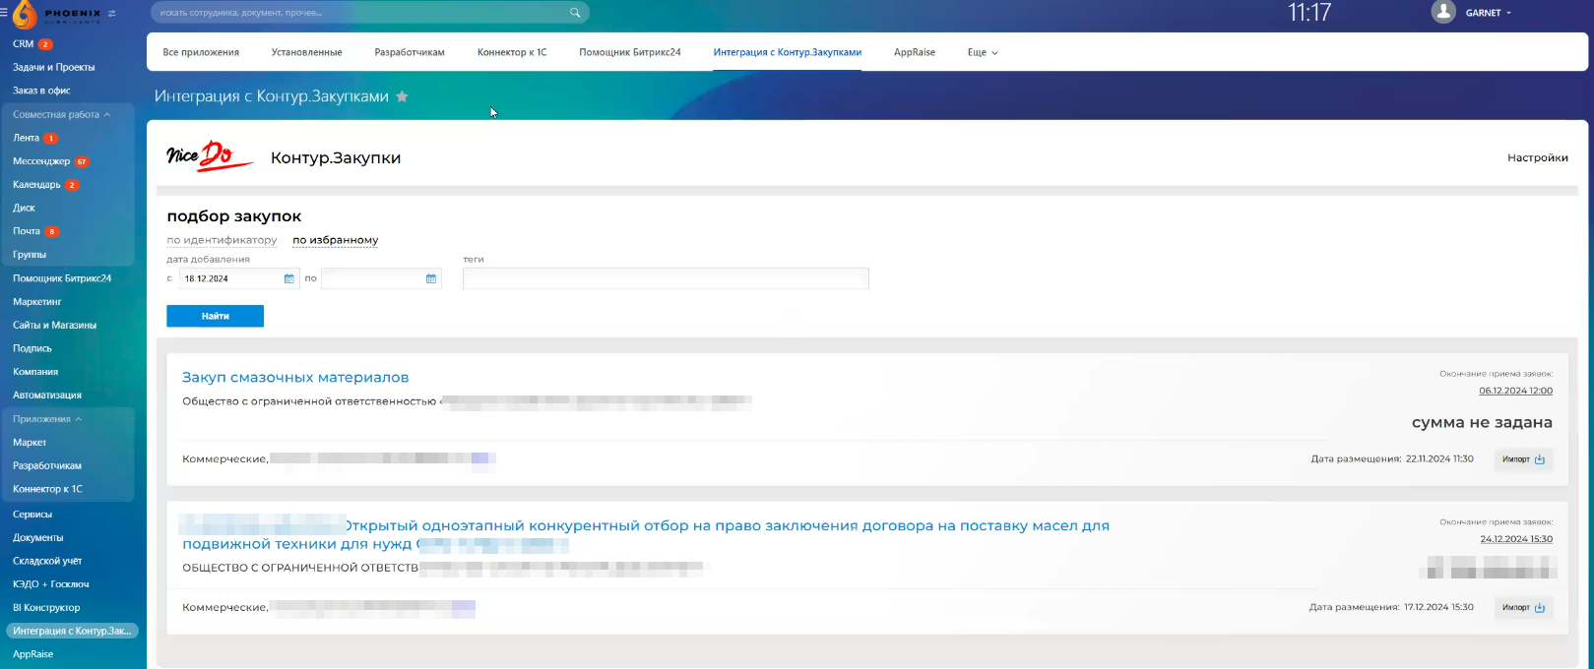
Task: Open AppRaise in sidebar
Action: click(32, 654)
